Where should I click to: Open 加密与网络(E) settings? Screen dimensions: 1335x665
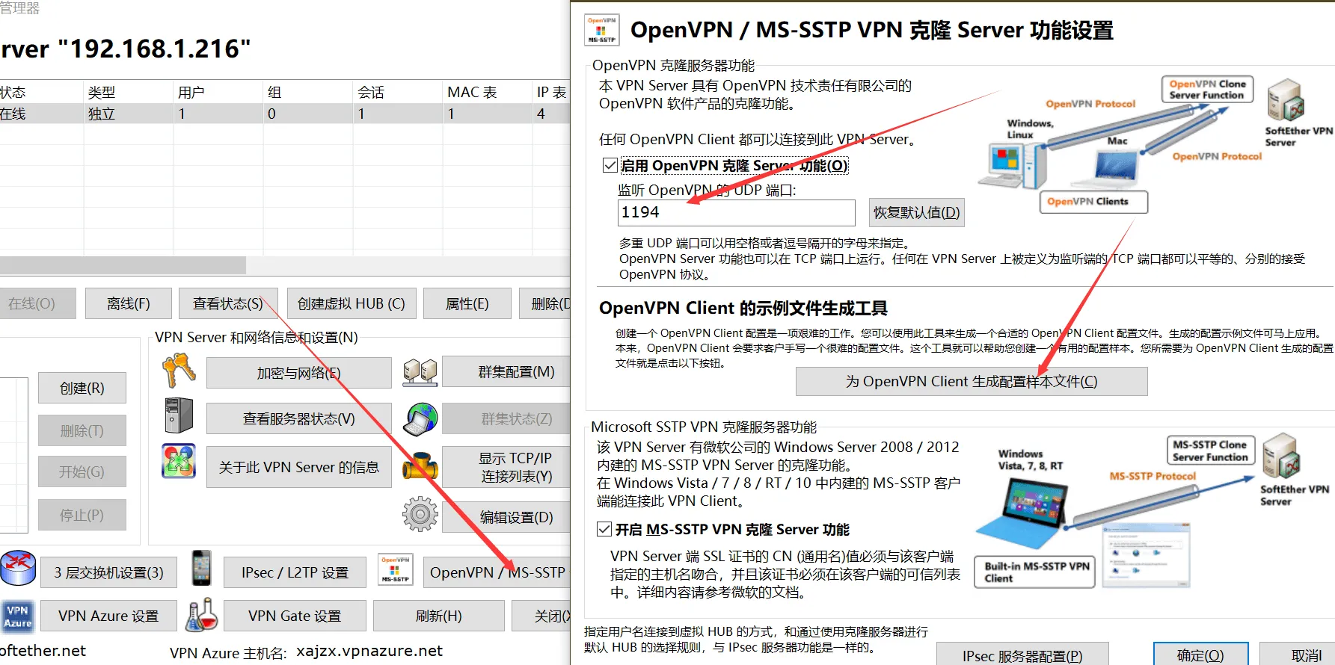298,373
